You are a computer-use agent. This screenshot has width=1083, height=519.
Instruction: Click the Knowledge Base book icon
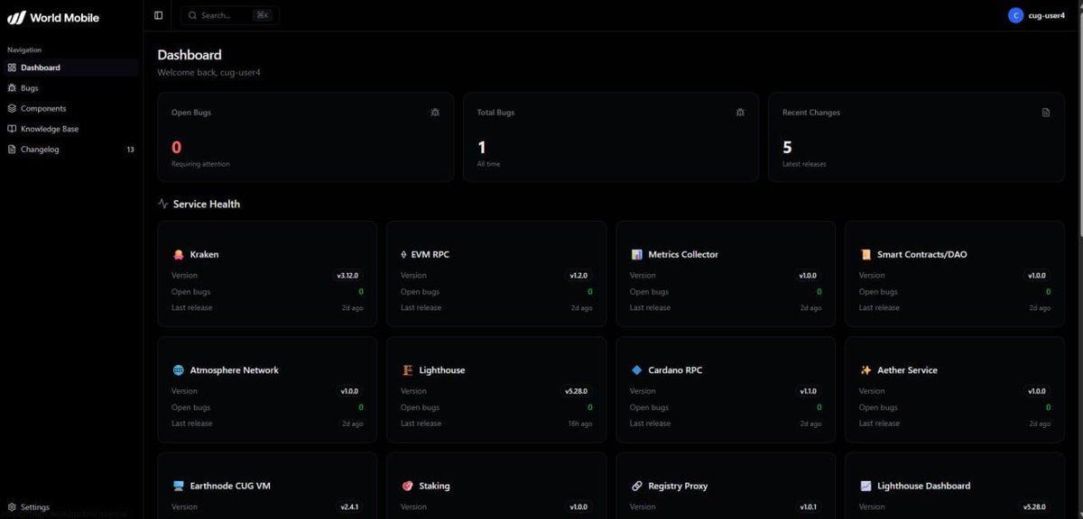(x=12, y=129)
